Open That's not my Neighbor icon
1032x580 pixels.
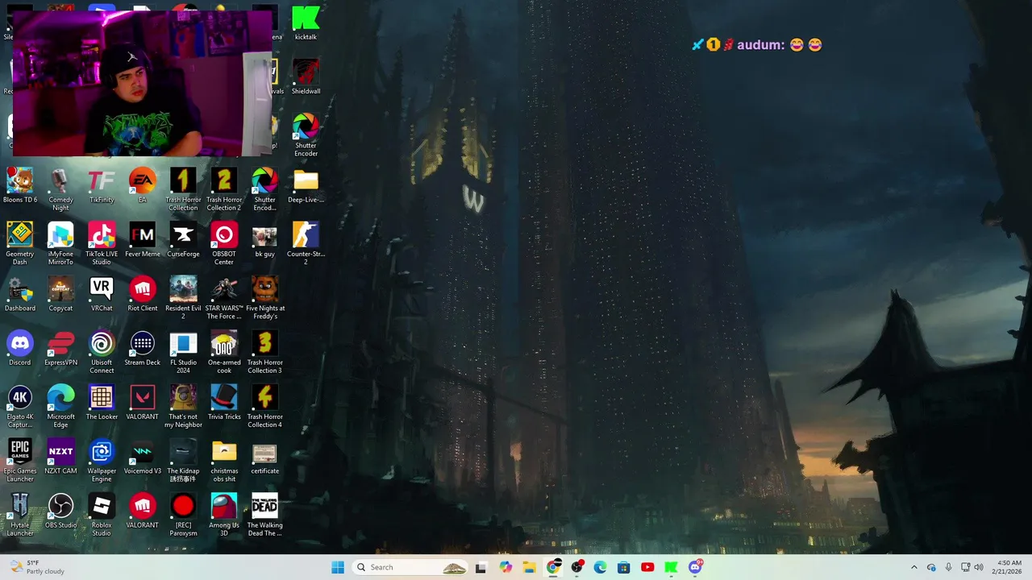point(183,407)
